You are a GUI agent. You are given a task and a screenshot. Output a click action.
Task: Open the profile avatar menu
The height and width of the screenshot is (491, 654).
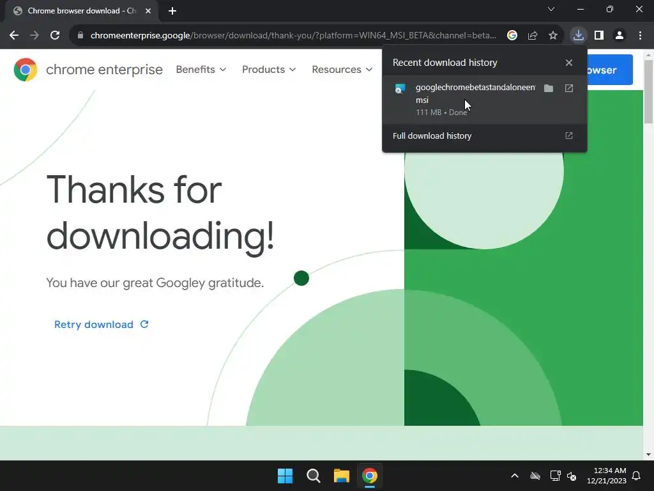tap(620, 36)
